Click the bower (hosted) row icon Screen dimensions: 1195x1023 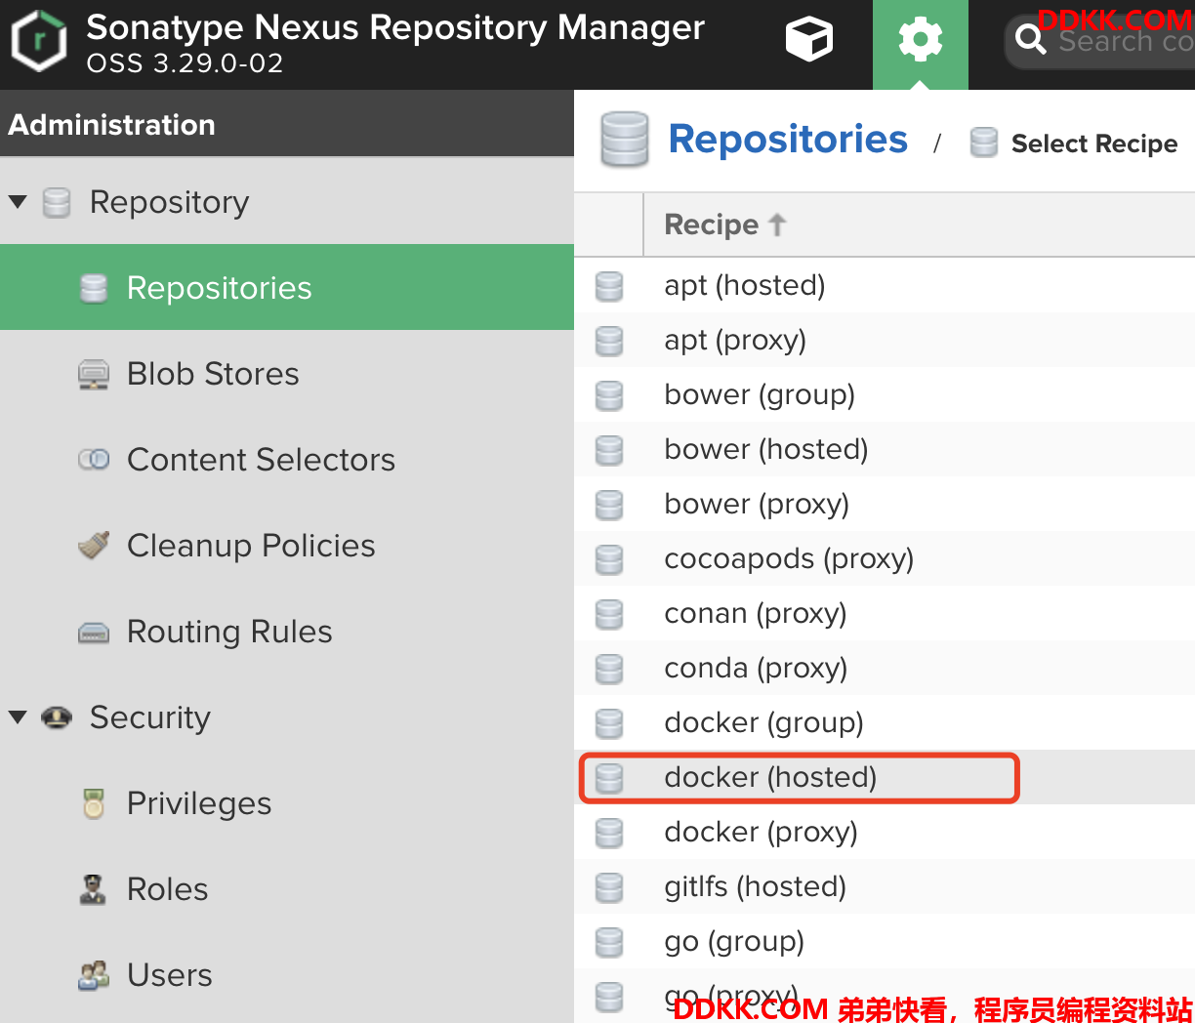point(609,450)
